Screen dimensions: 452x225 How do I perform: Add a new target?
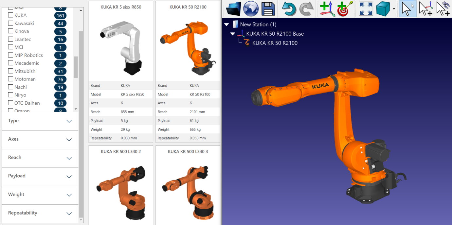point(345,9)
